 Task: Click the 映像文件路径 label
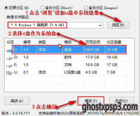pos(18,17)
